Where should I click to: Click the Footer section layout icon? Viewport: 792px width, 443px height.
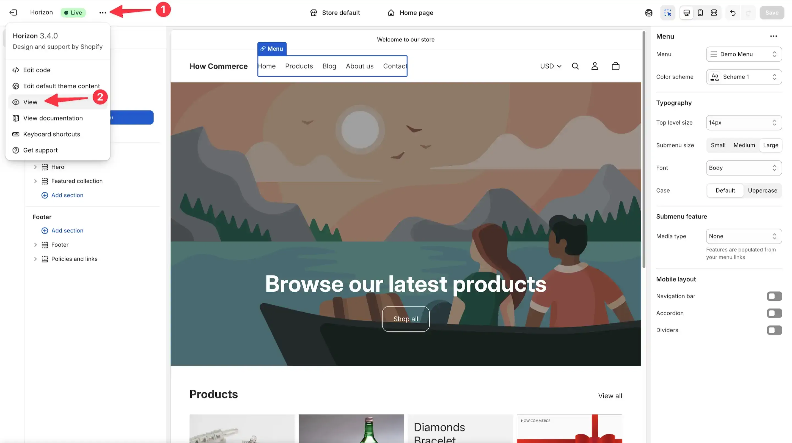[45, 245]
